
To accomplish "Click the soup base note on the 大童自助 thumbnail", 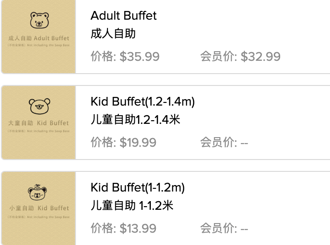I will [x=39, y=131].
